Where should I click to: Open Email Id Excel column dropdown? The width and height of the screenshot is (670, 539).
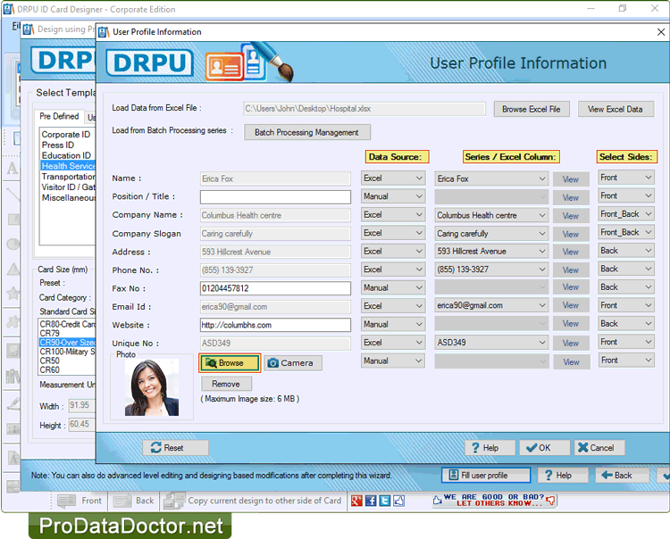491,305
